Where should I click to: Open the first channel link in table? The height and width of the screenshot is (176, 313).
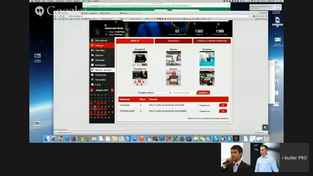[166, 105]
